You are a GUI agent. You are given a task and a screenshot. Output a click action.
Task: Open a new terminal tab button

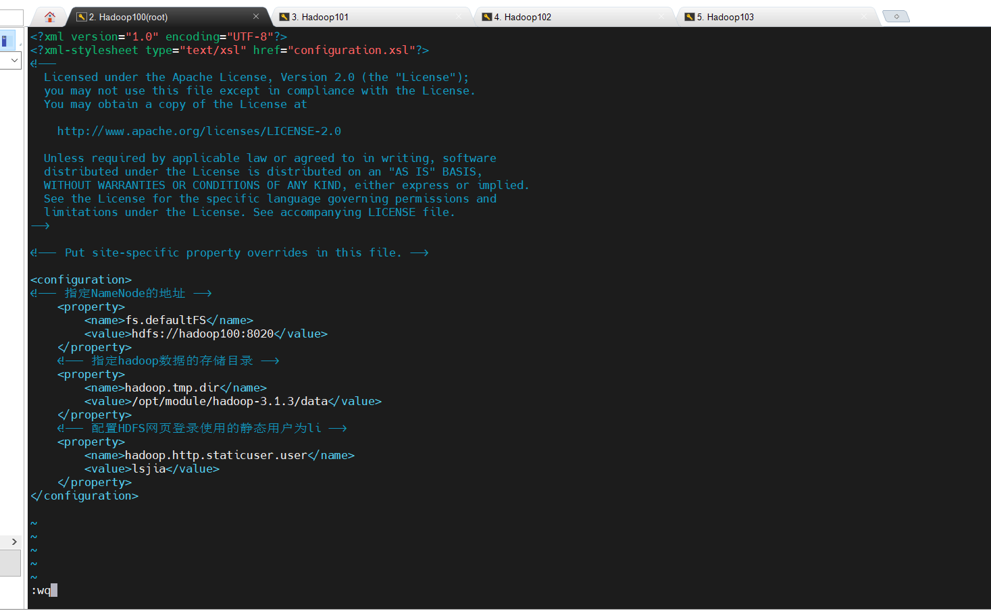pos(896,16)
